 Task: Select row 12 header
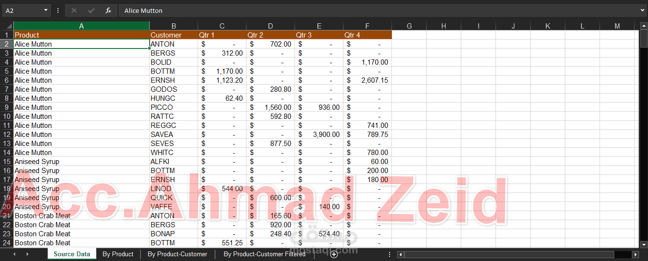(7, 135)
